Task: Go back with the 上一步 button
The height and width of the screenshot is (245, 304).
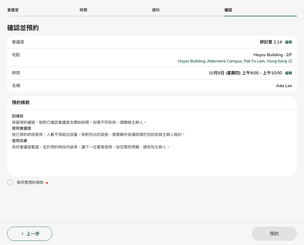Action: tap(30, 234)
